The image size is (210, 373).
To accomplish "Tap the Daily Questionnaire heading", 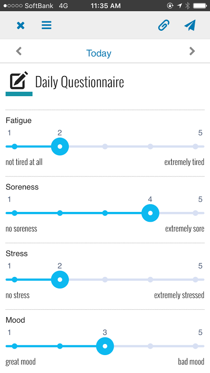I will point(80,82).
